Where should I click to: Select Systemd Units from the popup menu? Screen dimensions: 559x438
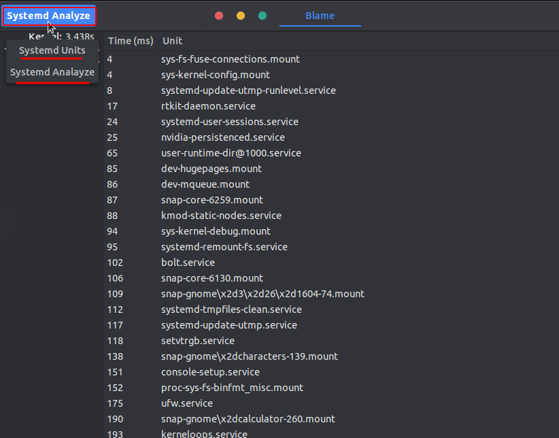52,50
